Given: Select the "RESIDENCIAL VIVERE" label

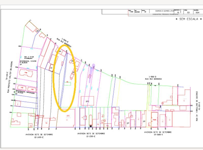Looking at the screenshot, I should [28, 61].
